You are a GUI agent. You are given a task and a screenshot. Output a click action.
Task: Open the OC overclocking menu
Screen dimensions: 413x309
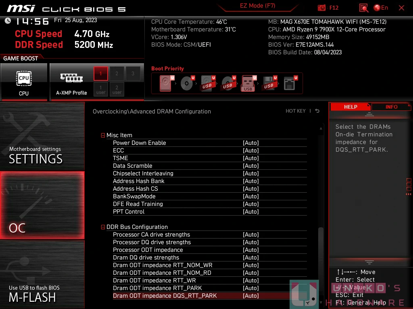point(42,205)
